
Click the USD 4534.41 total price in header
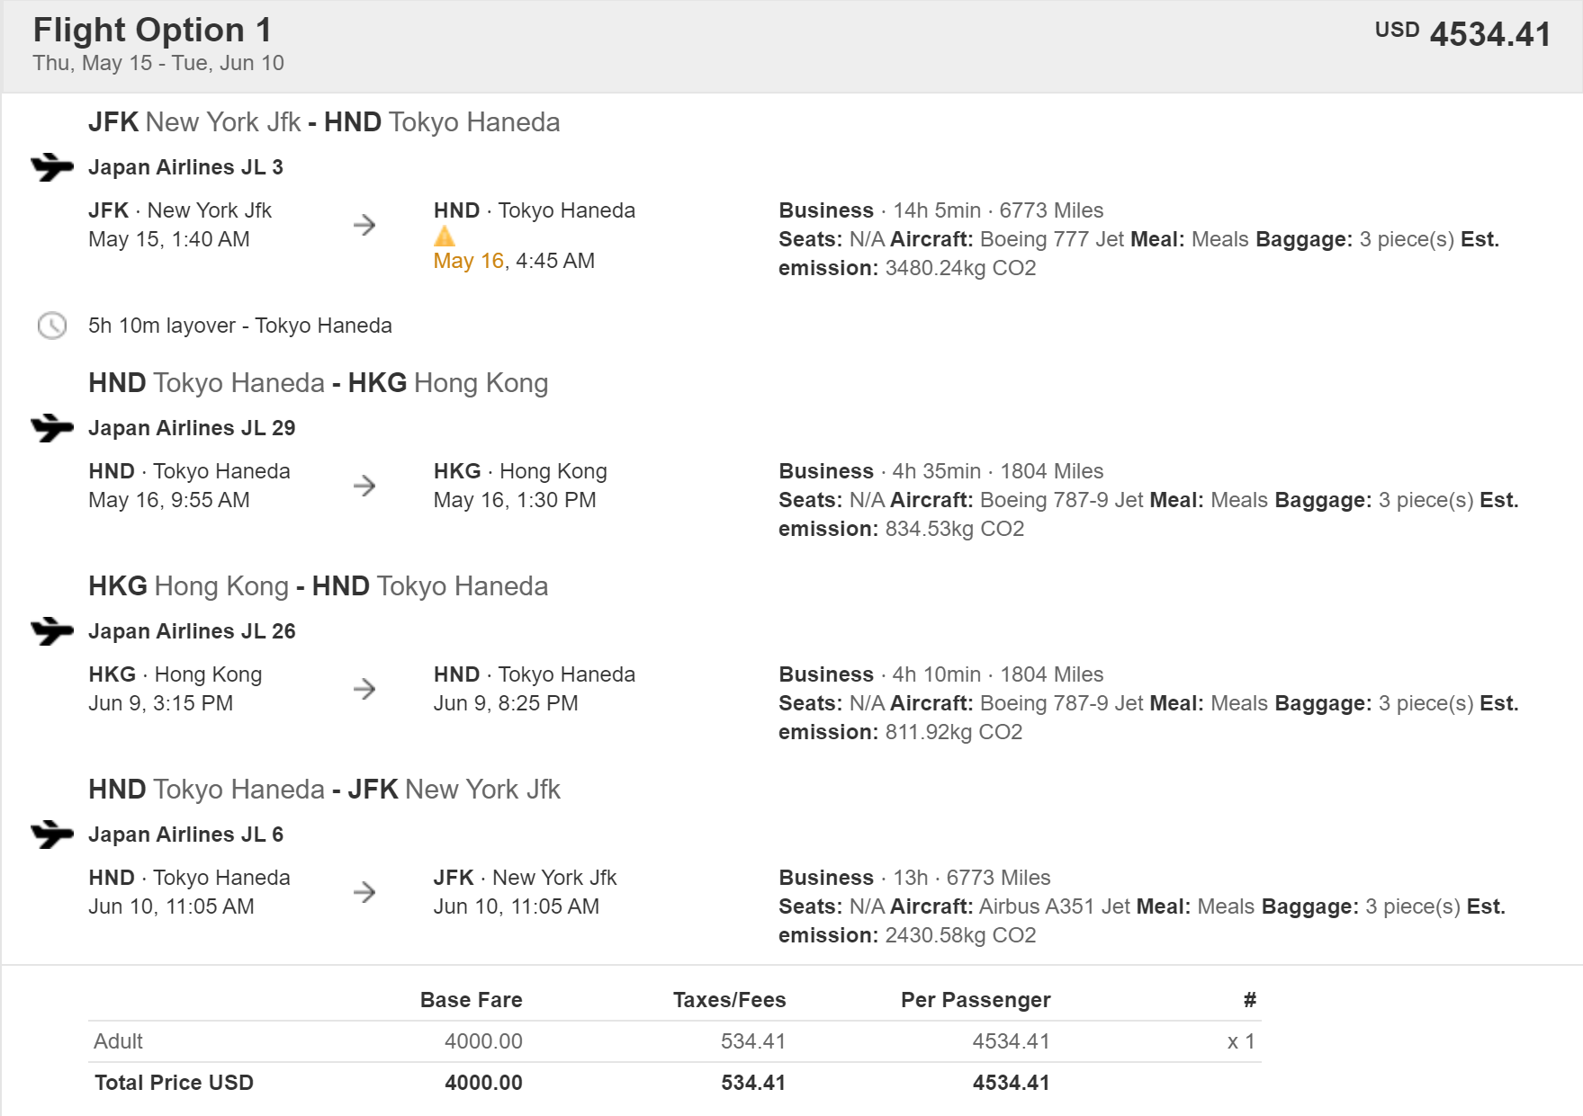click(x=1462, y=34)
